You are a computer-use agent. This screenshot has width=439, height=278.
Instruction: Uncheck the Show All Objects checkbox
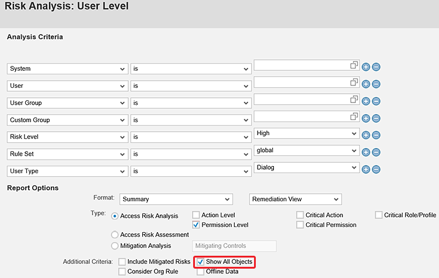[200, 262]
